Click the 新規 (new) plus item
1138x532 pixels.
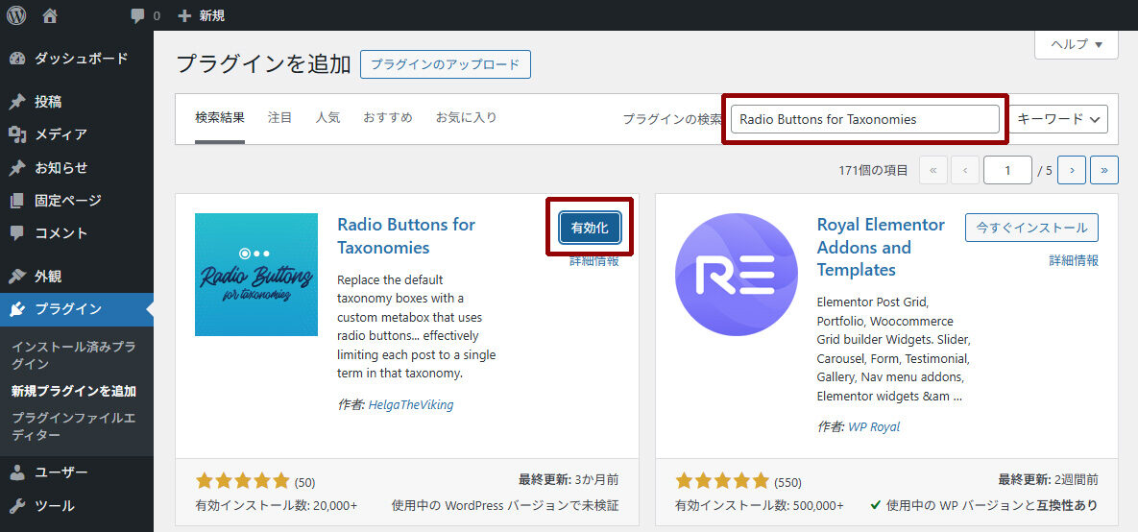tap(202, 15)
